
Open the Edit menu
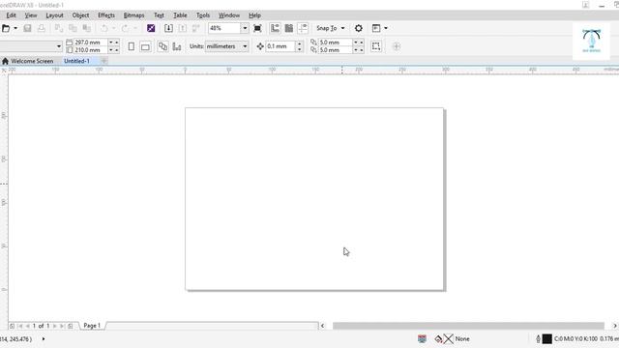point(11,15)
